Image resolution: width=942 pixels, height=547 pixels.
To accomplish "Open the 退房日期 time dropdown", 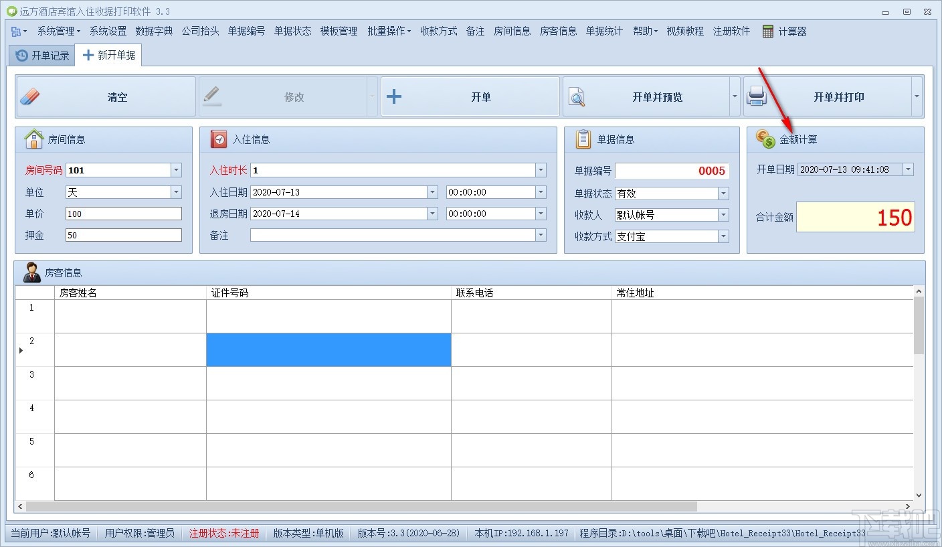I will click(541, 214).
